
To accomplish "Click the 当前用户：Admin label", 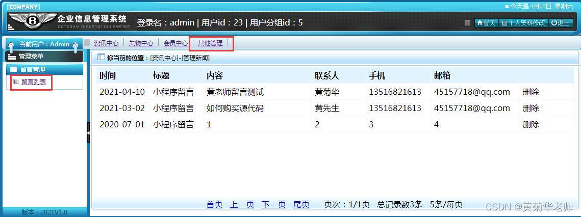I will pos(44,44).
